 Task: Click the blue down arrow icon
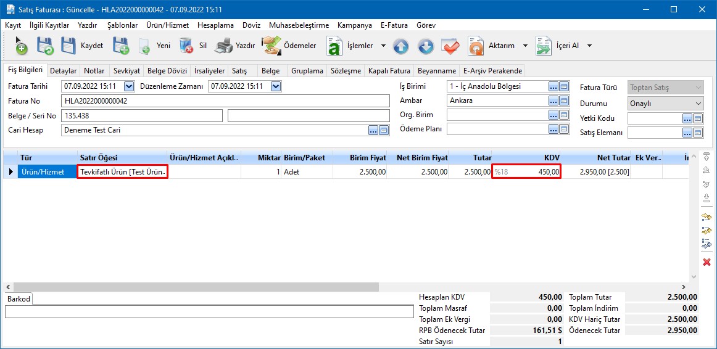tap(426, 46)
